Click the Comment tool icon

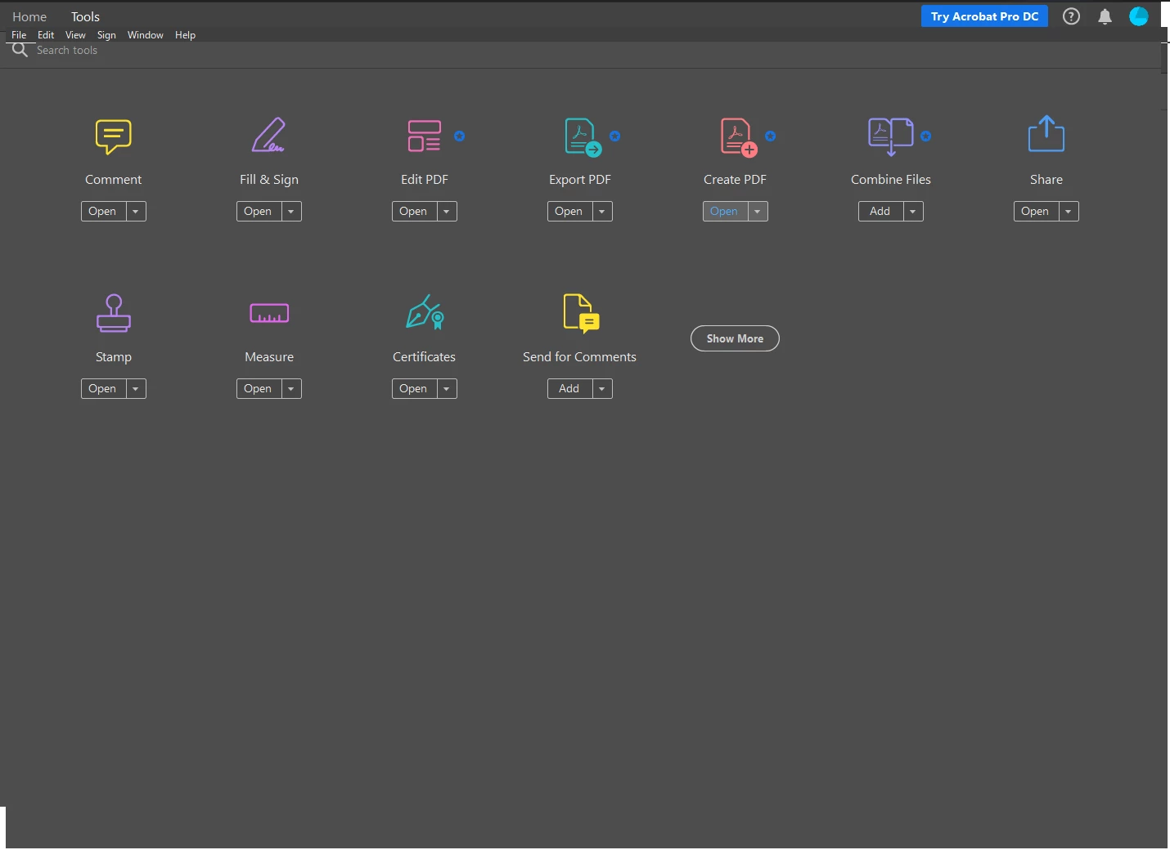tap(114, 136)
